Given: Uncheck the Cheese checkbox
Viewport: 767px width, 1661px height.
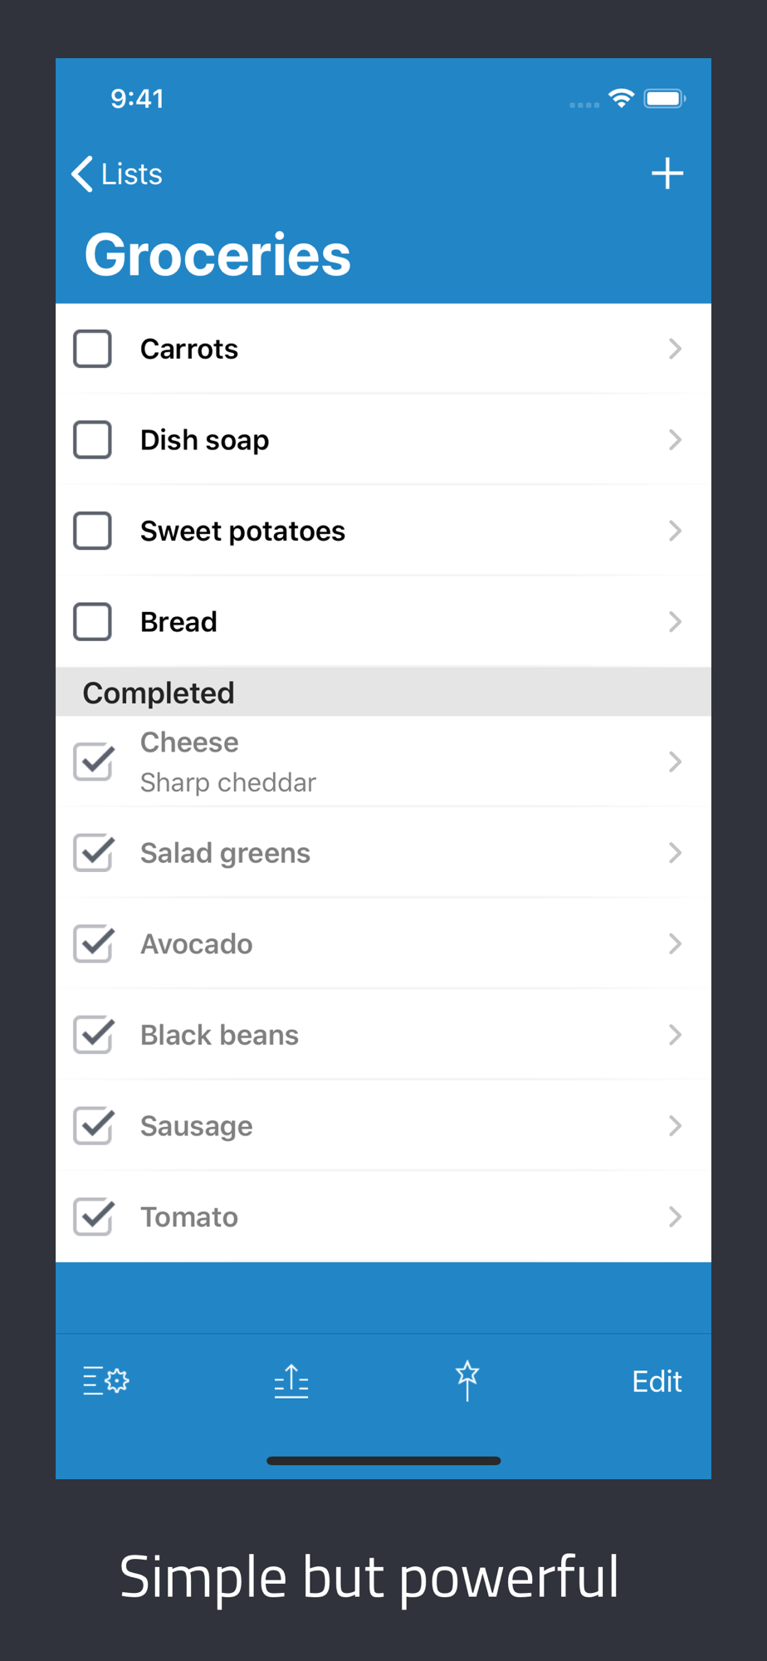Looking at the screenshot, I should (94, 761).
